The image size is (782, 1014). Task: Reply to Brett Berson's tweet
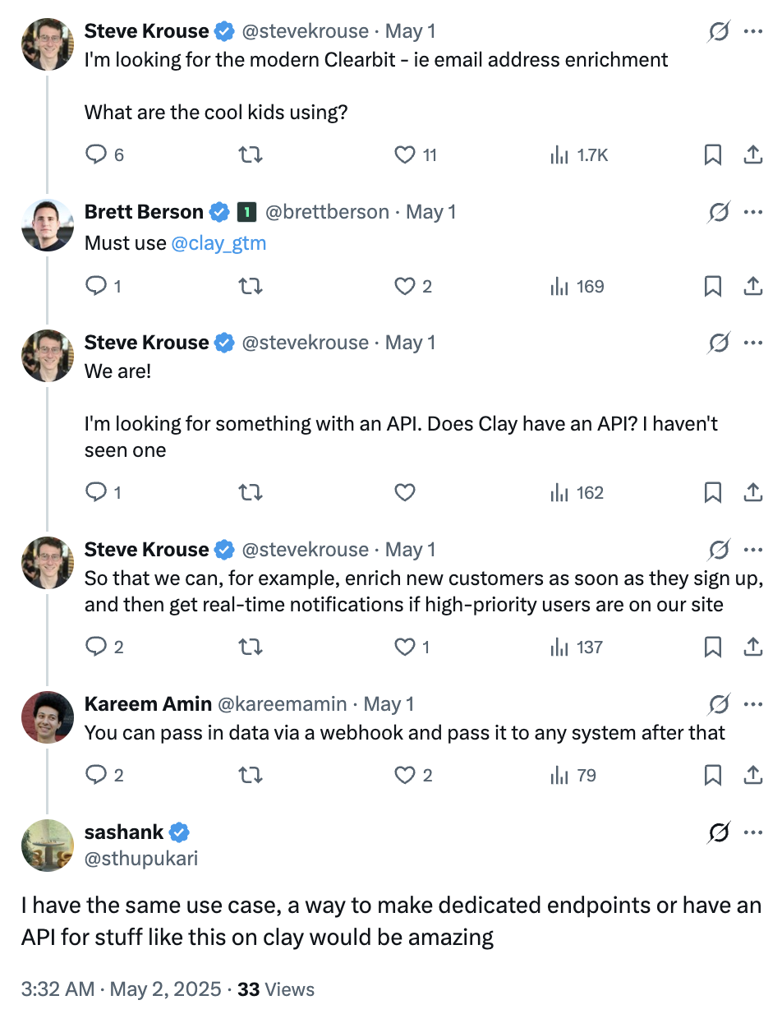click(97, 286)
